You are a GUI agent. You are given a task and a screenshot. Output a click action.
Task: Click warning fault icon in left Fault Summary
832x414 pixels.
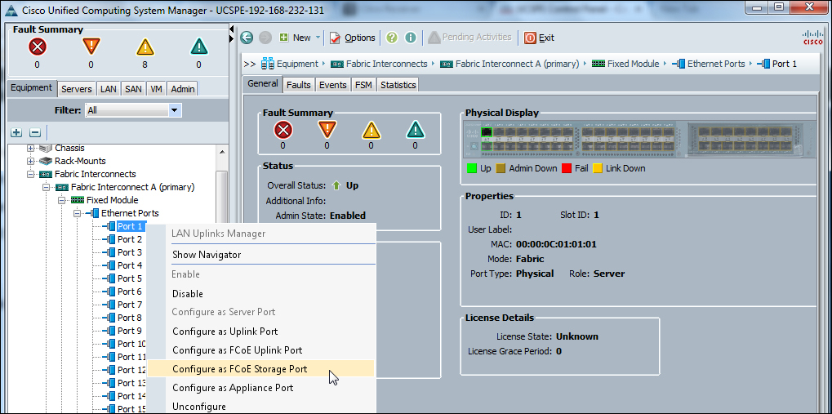199,47
